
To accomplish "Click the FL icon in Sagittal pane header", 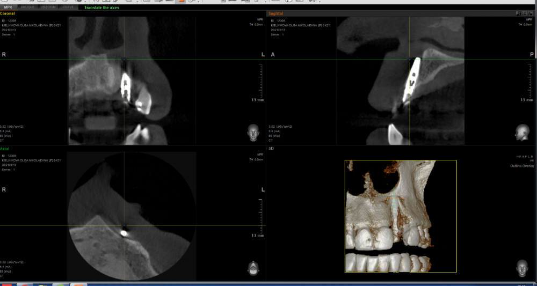I will click(518, 13).
